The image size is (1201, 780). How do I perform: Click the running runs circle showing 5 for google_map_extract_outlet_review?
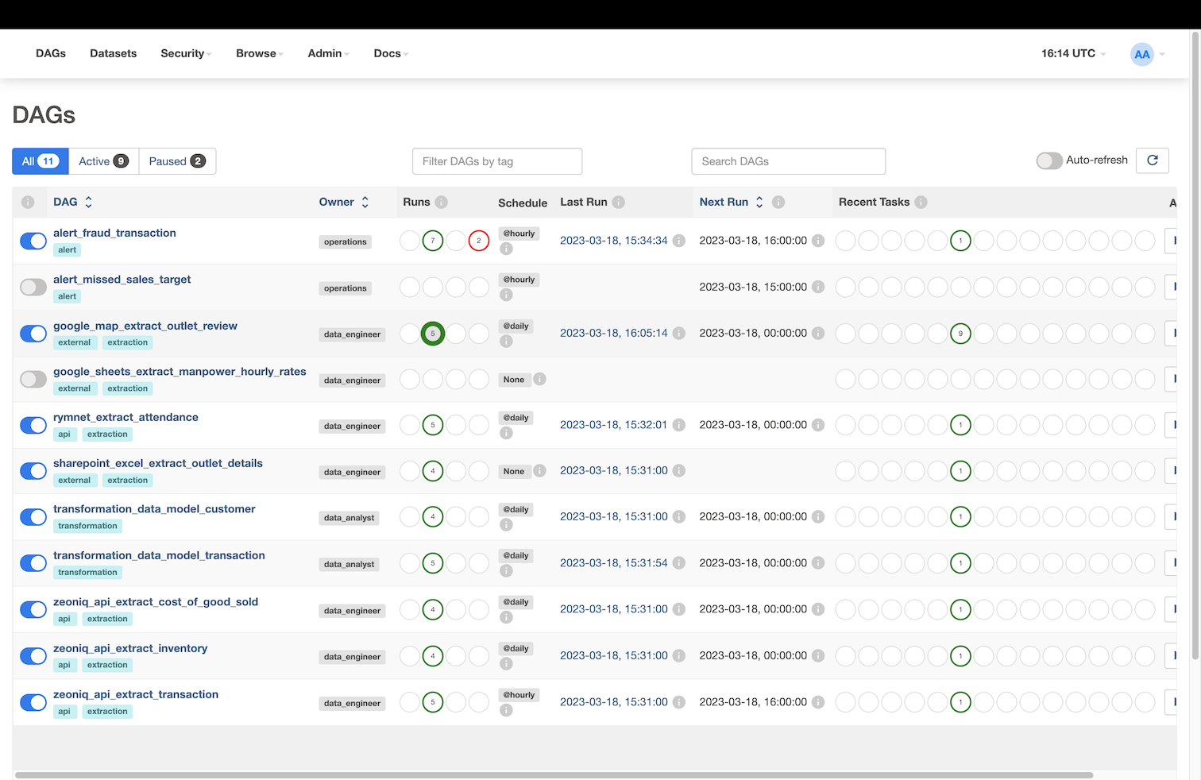[433, 334]
